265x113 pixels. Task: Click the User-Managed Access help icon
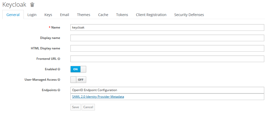click(59, 80)
